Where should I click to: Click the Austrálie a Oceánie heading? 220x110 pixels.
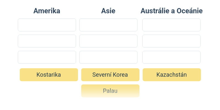click(x=171, y=11)
